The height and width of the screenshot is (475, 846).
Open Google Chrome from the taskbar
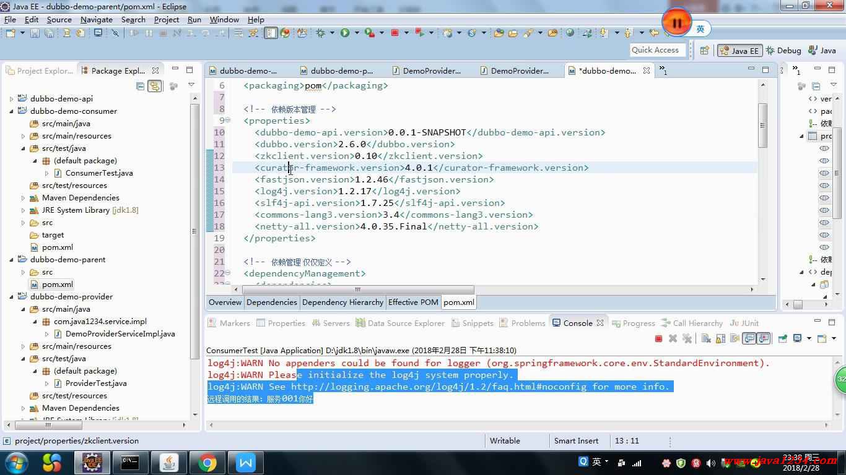pos(207,462)
